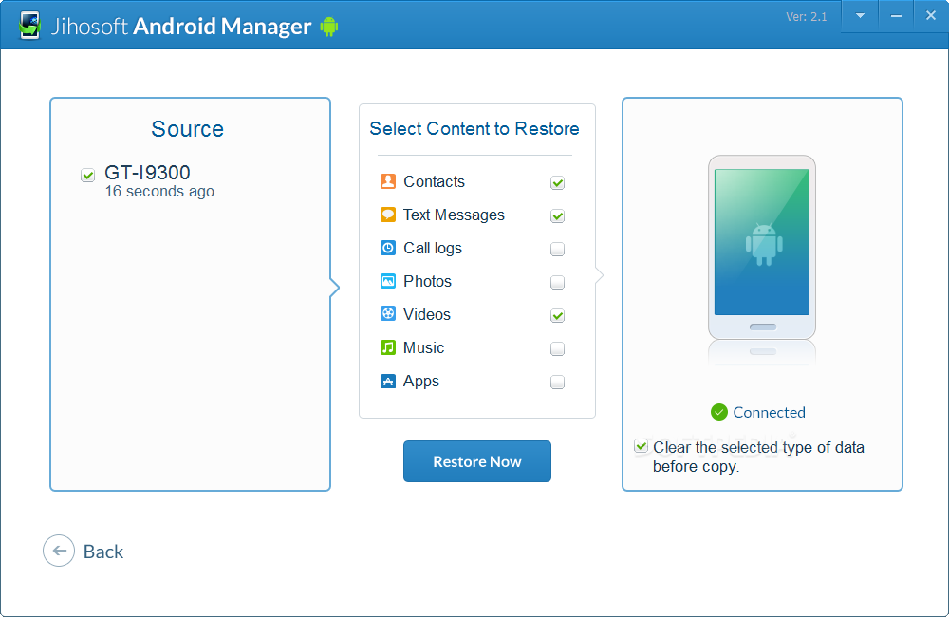Enable the Photos checkbox

click(x=557, y=282)
